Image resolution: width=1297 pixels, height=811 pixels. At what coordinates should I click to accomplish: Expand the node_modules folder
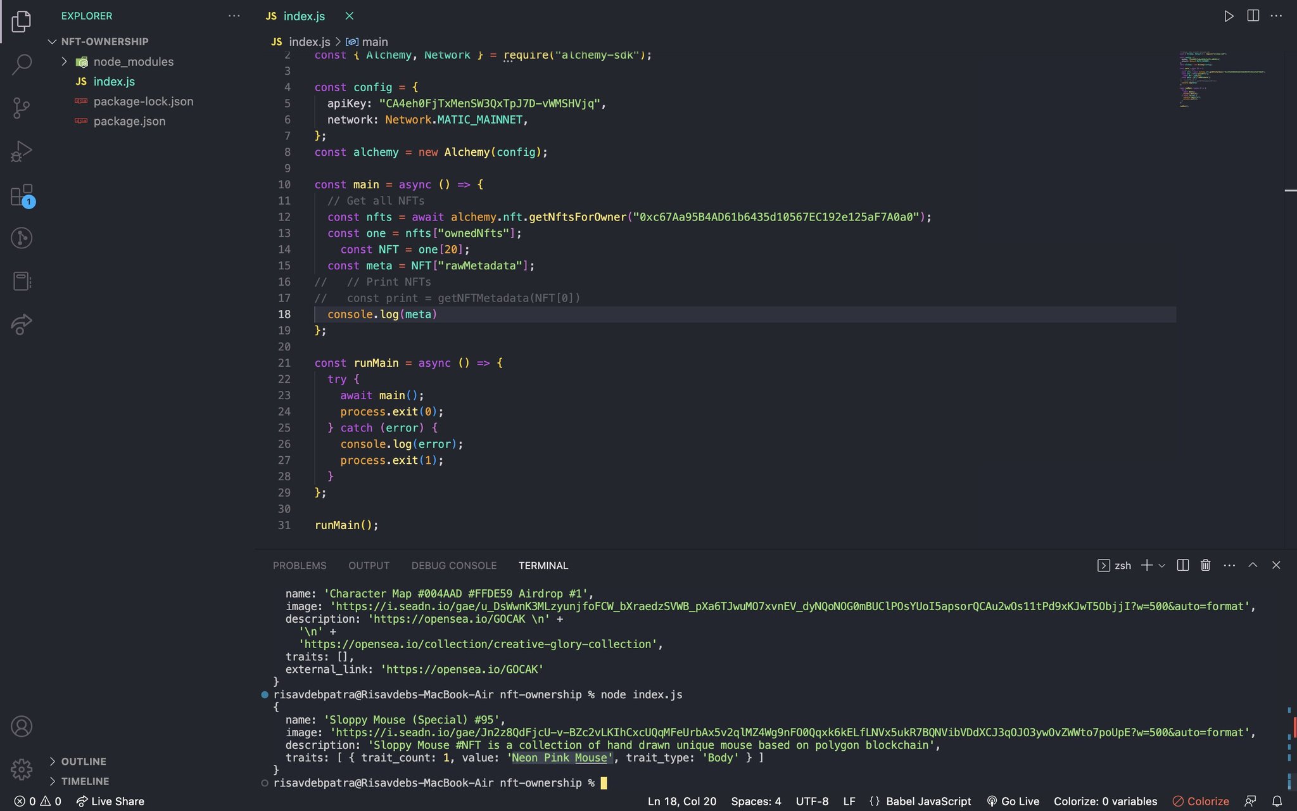[x=133, y=61]
